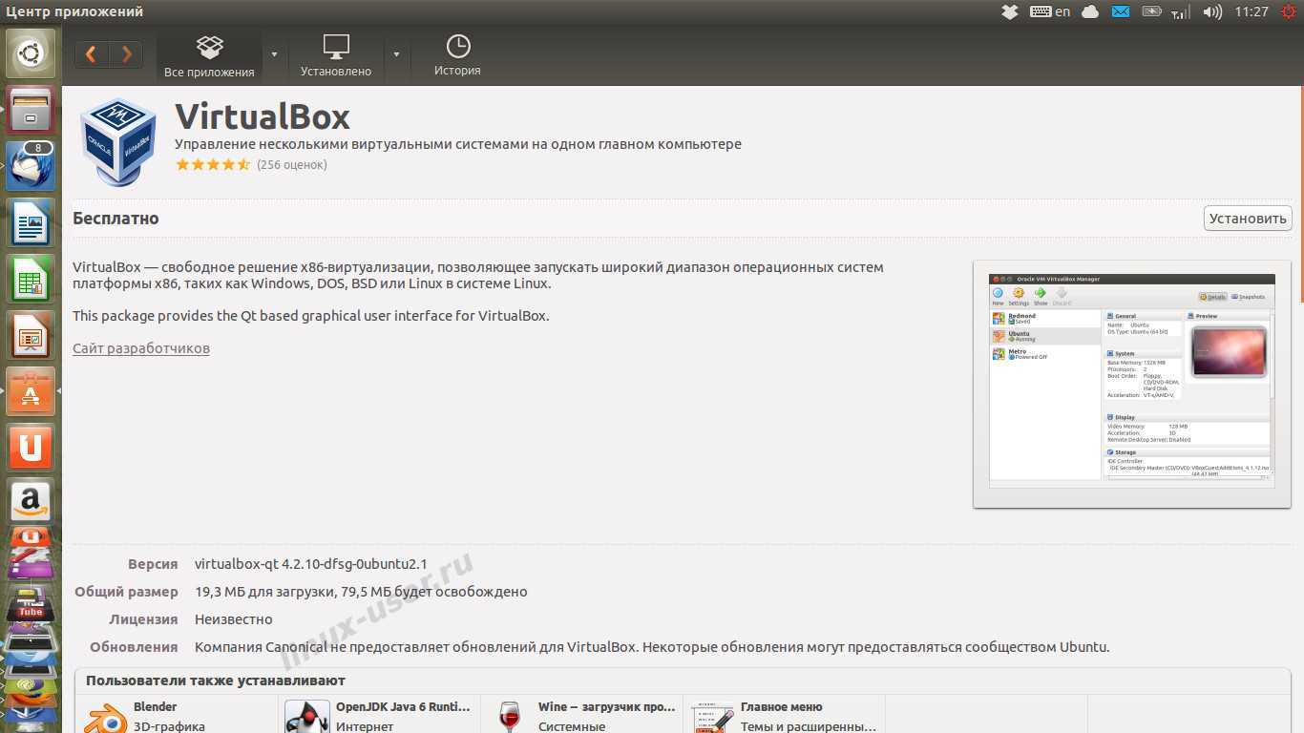Open the en keyboard layout indicator

click(x=1051, y=12)
